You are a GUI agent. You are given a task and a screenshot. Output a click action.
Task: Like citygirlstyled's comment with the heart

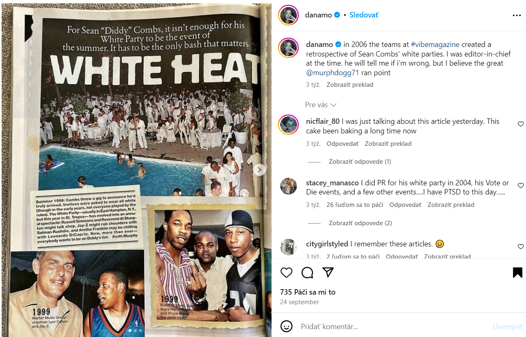pyautogui.click(x=521, y=247)
